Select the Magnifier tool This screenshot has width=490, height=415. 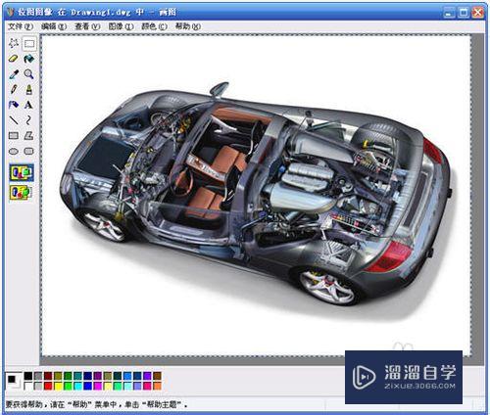[x=28, y=74]
